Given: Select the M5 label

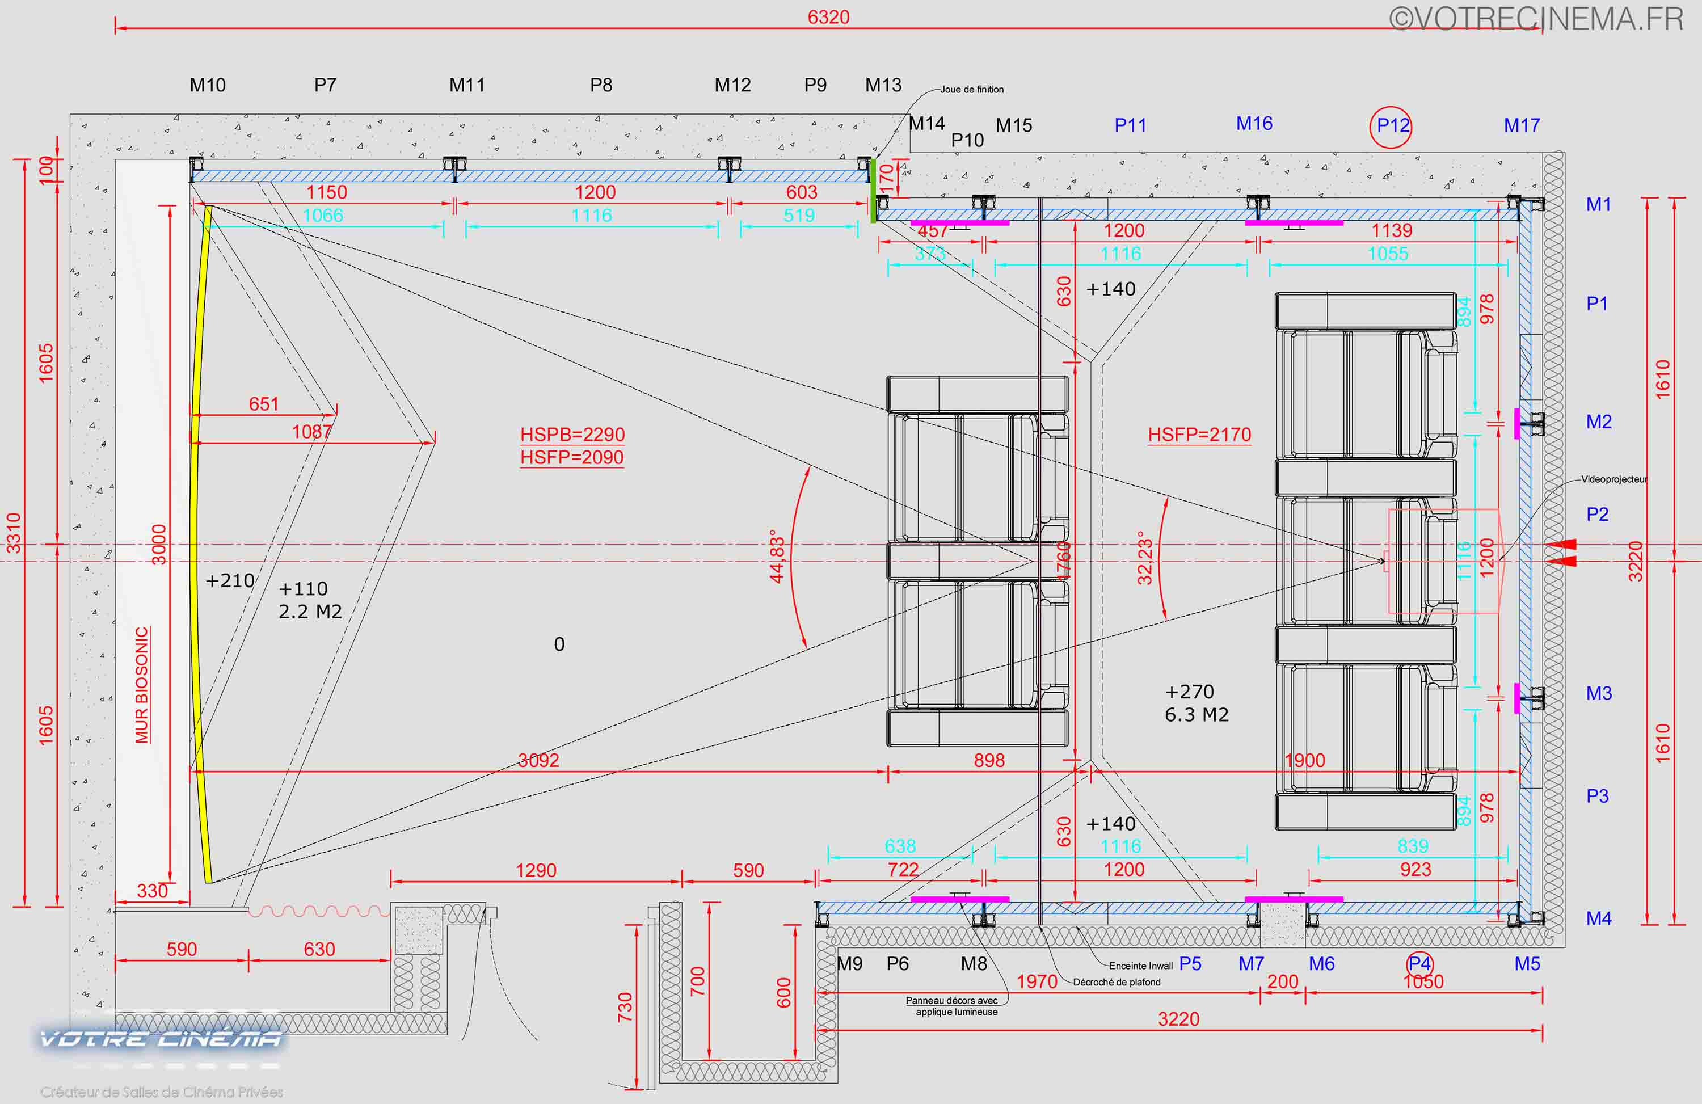Looking at the screenshot, I should (x=1527, y=964).
